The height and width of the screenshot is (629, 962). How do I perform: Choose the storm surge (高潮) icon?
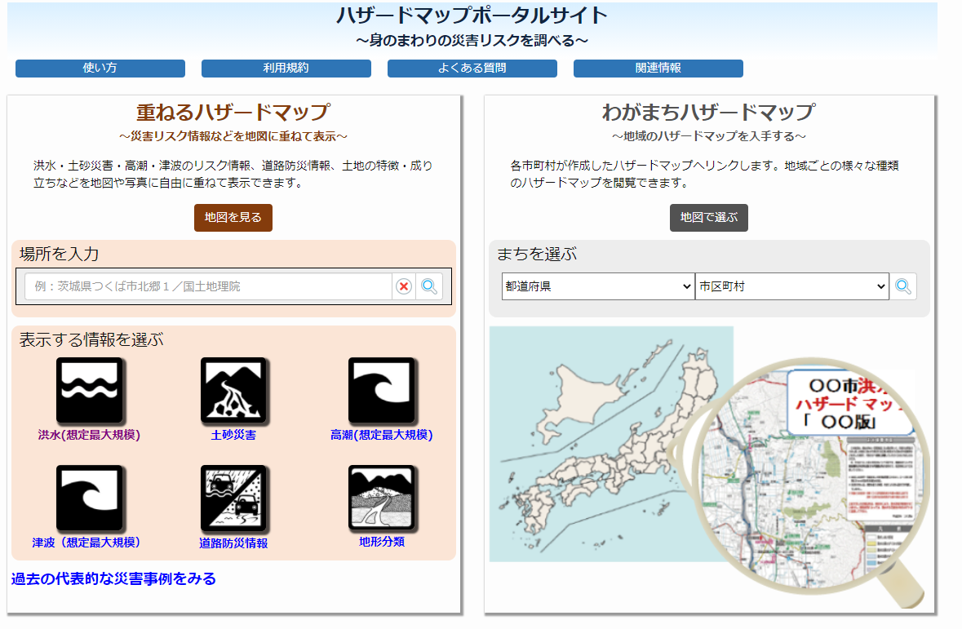pyautogui.click(x=381, y=391)
